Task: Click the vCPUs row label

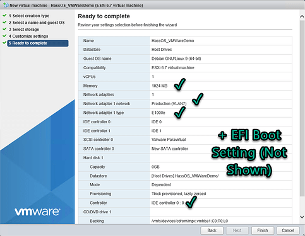Action: pyautogui.click(x=89, y=77)
